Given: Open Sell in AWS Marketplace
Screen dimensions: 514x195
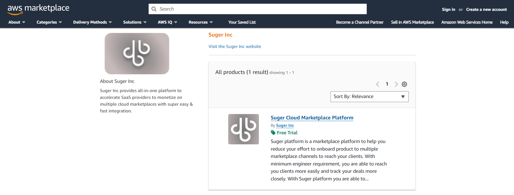Looking at the screenshot, I should (x=412, y=22).
